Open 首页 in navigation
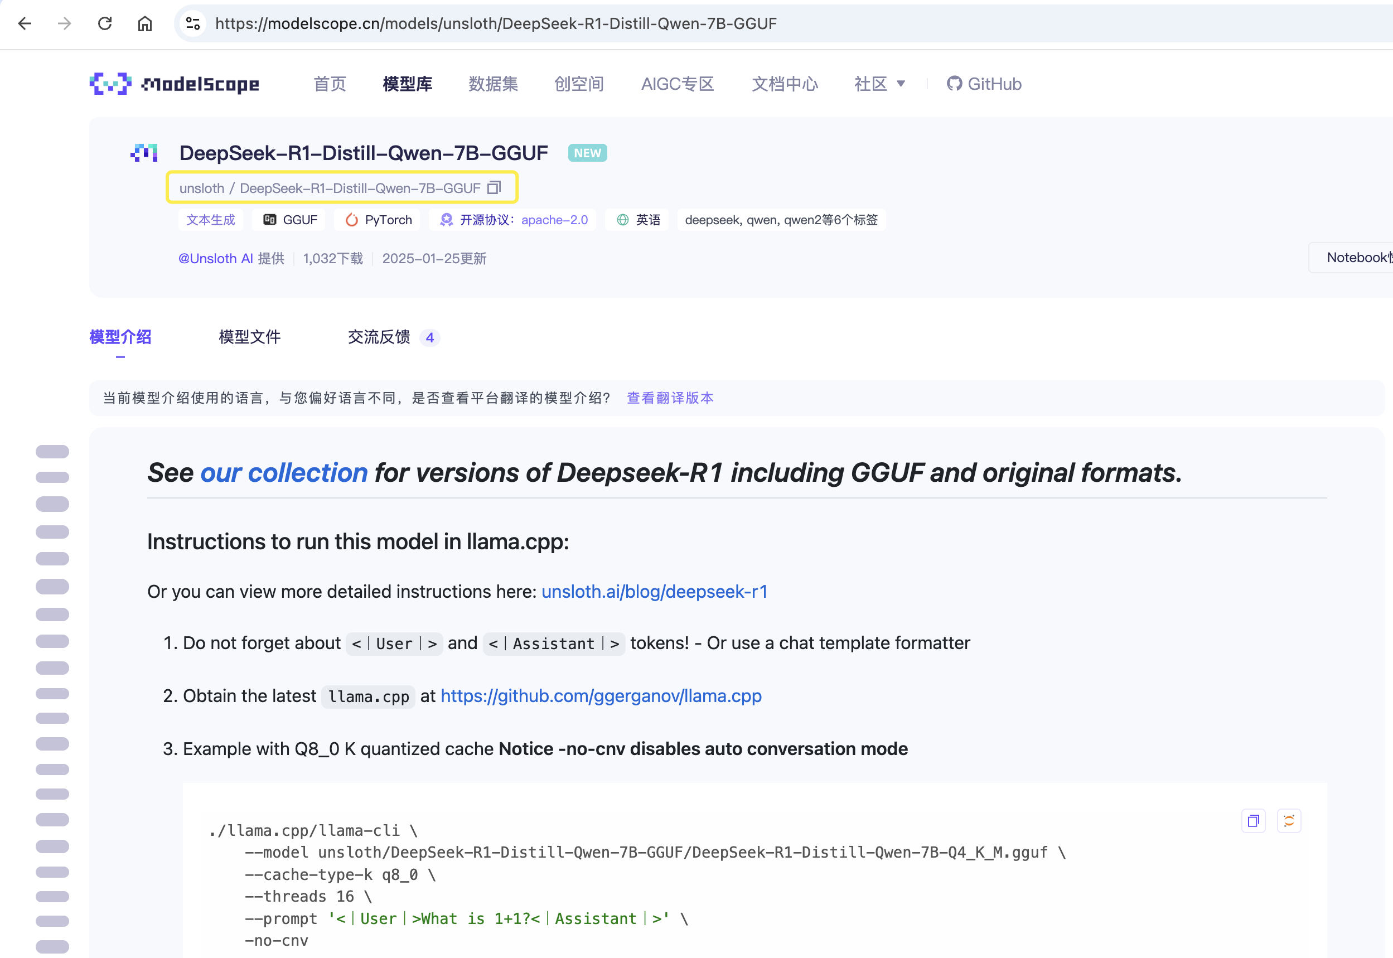 click(x=330, y=84)
